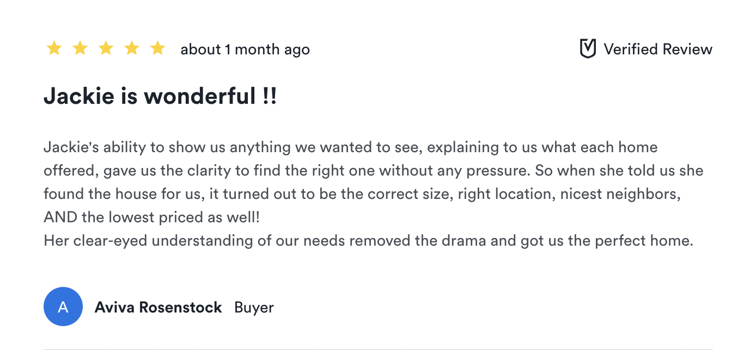Viewport: 744px width, 350px height.
Task: Click the 'about 1 month ago' timestamp
Action: 245,49
